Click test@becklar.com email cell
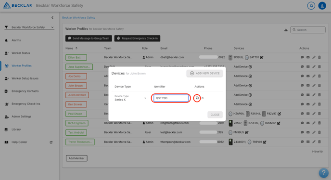 [x=171, y=132]
